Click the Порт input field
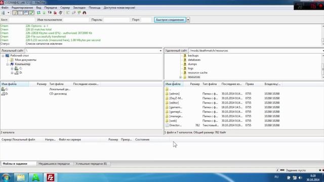 tap(146, 20)
